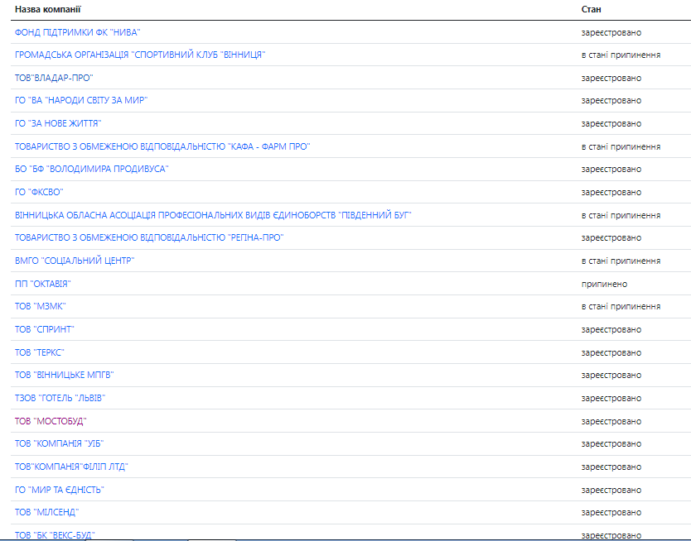
Task: Click the ТОВ"ВЛАДАР-ПРО" company link
Action: pos(54,78)
